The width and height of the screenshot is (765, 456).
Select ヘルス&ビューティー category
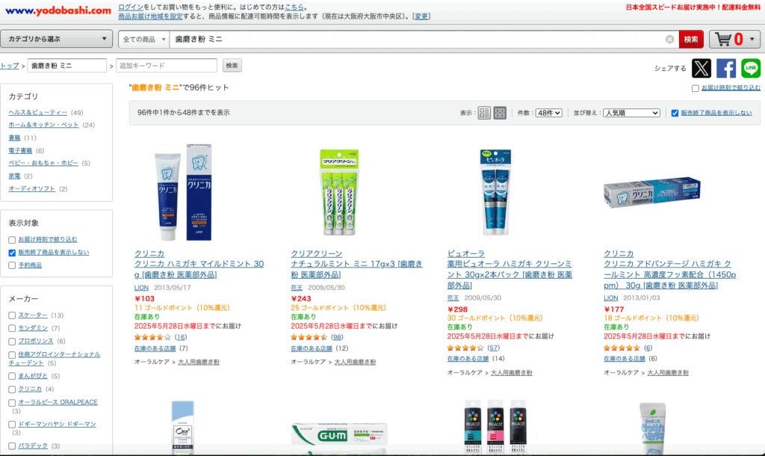point(38,112)
